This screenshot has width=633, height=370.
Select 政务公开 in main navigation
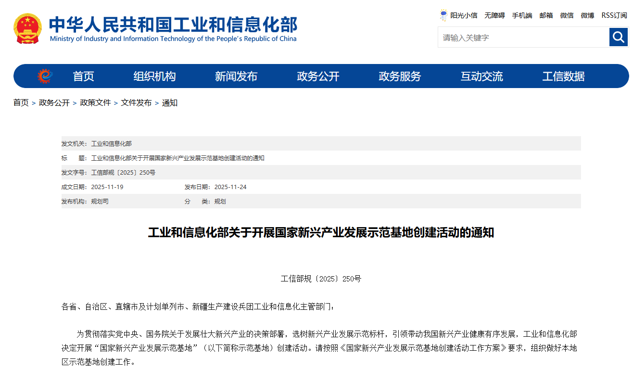pyautogui.click(x=318, y=76)
